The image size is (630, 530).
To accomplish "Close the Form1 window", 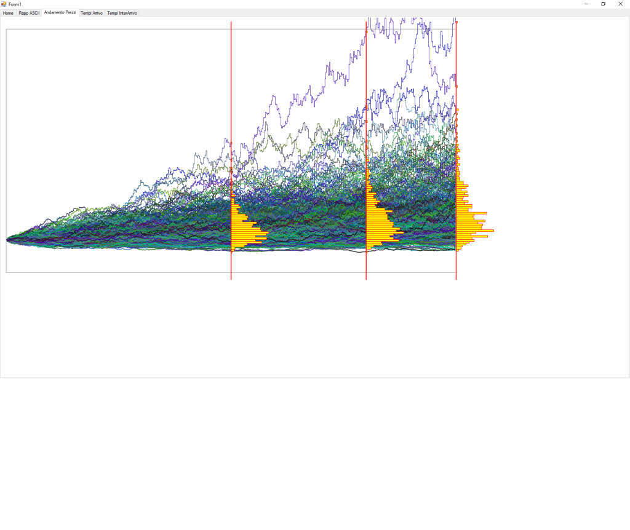I will click(x=621, y=4).
